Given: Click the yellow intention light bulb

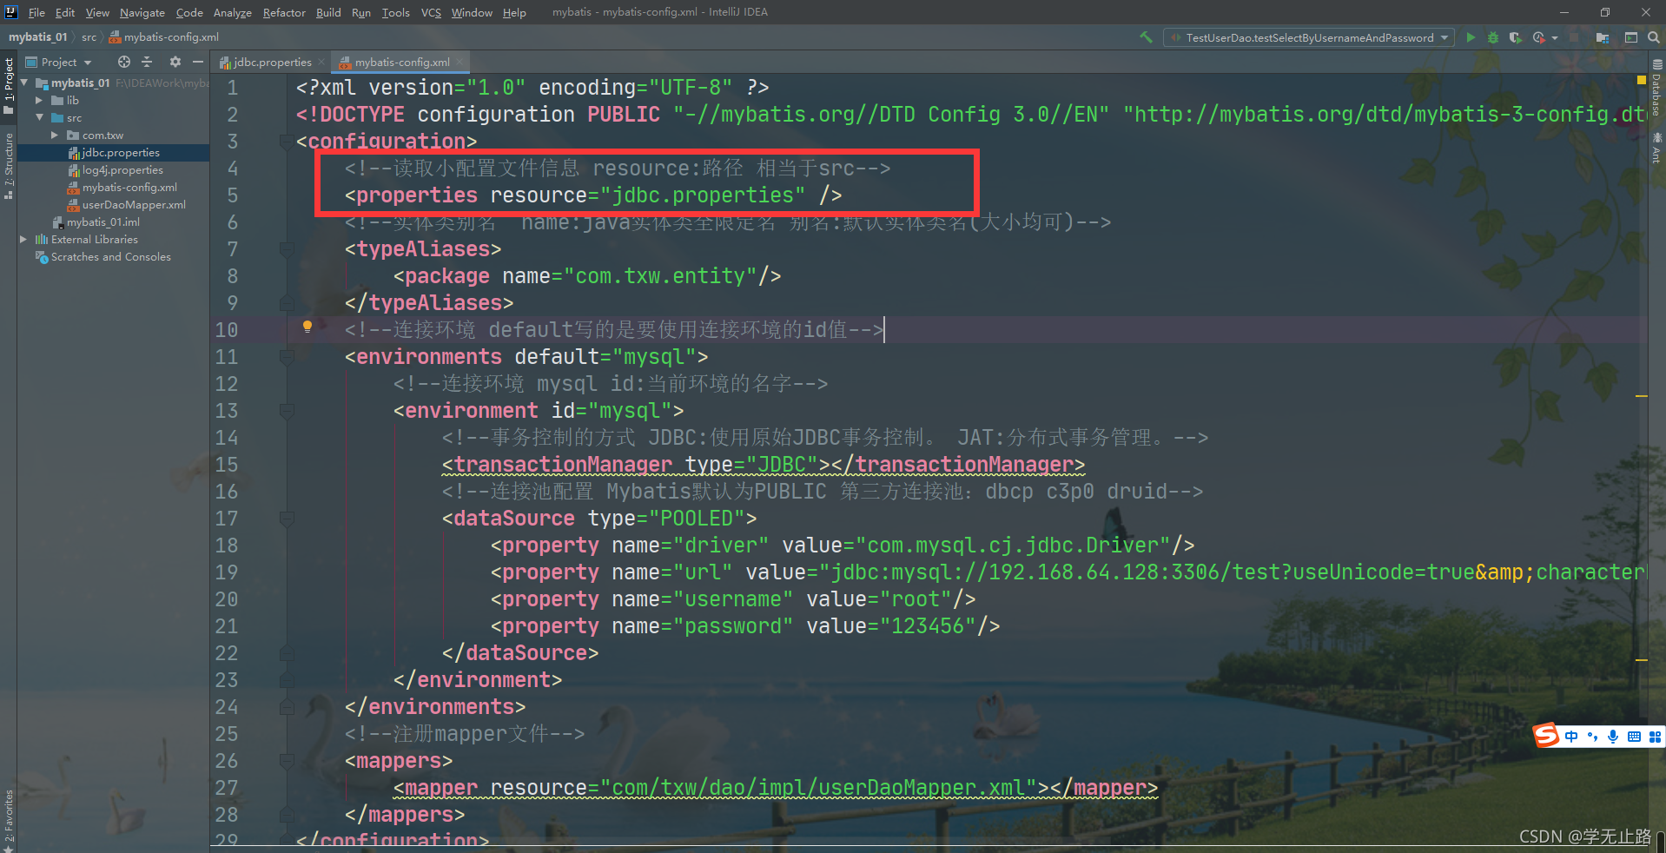Looking at the screenshot, I should [307, 327].
